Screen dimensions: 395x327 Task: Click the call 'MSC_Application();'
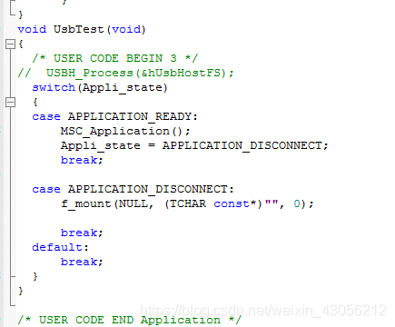click(x=125, y=131)
